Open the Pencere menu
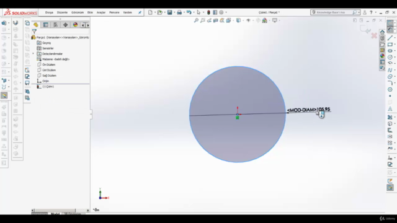Screen dimensions: 397x223 [x=114, y=12]
